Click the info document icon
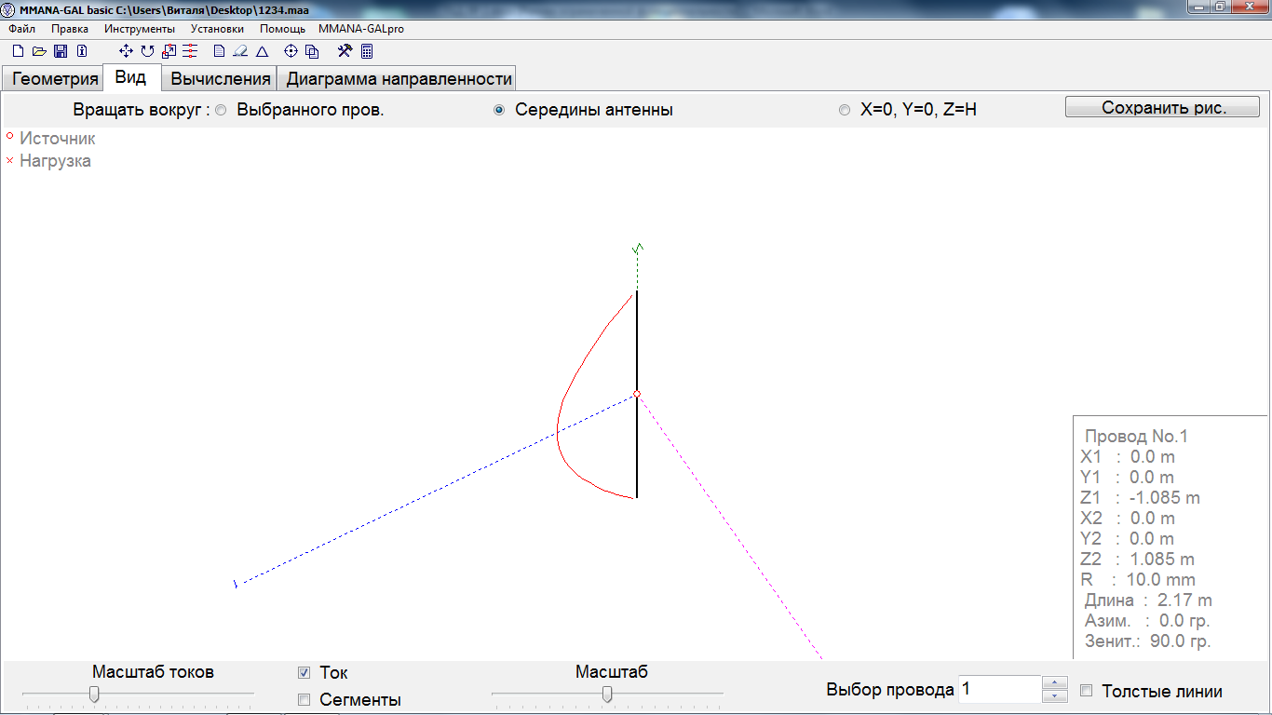 pyautogui.click(x=82, y=51)
